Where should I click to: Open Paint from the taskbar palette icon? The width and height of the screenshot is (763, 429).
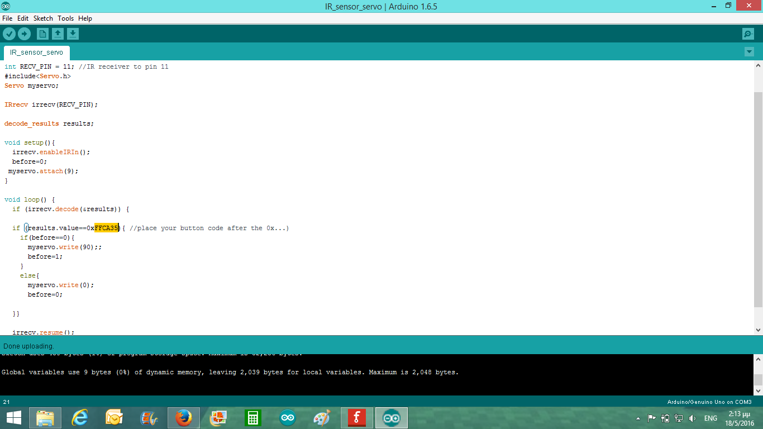click(x=322, y=418)
